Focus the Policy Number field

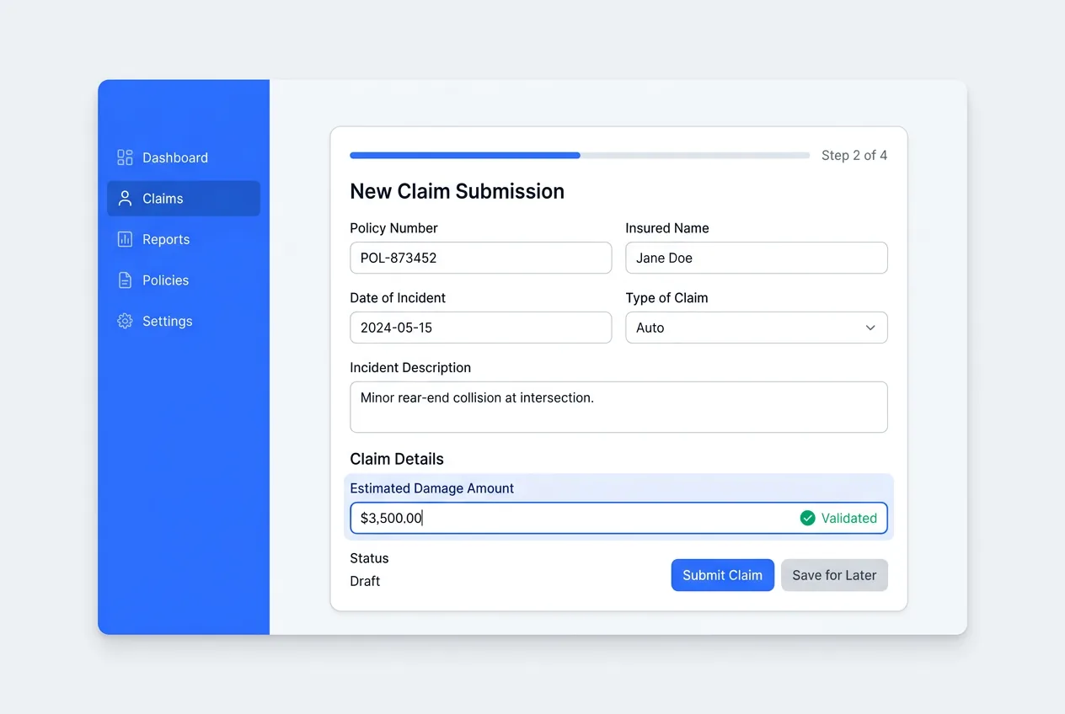point(480,258)
